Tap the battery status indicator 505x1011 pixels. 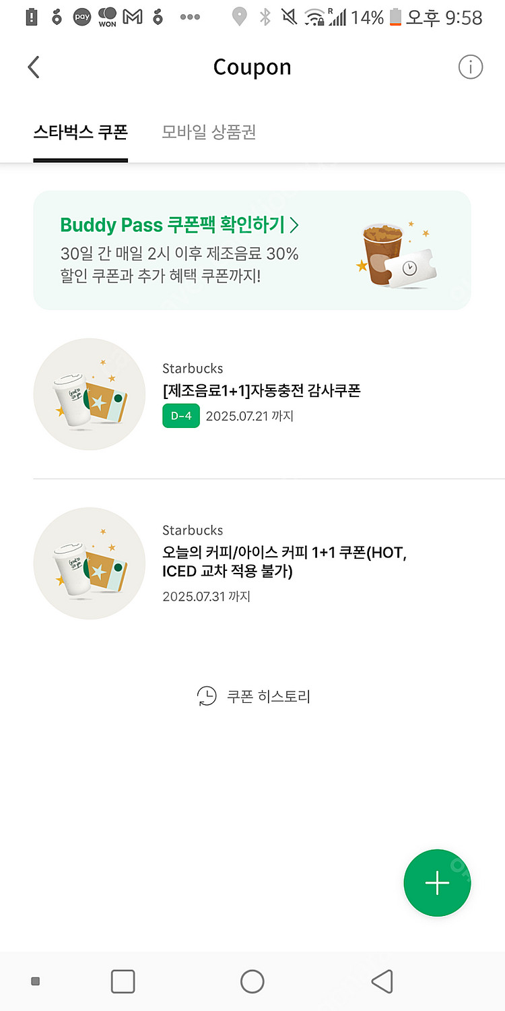[396, 17]
